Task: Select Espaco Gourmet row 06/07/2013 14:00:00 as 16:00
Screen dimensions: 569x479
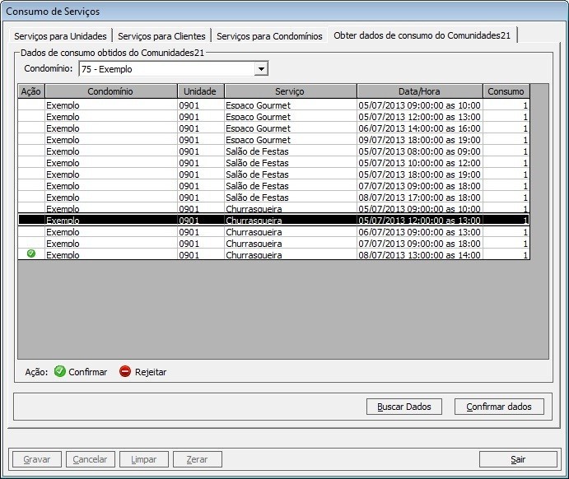Action: (273, 128)
